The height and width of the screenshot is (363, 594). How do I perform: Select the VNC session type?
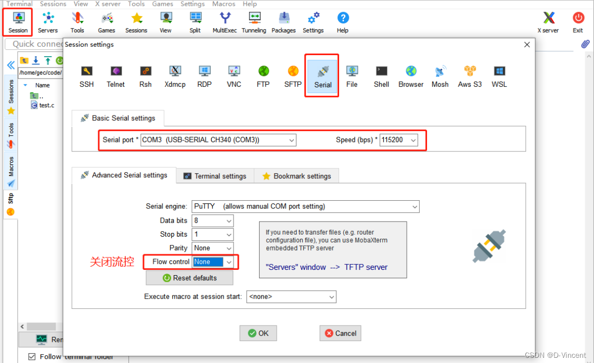(x=234, y=76)
